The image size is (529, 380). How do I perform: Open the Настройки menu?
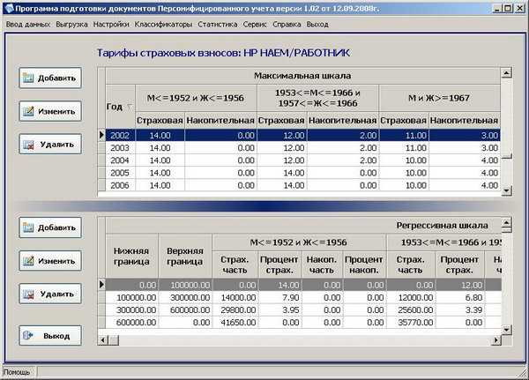(x=111, y=25)
